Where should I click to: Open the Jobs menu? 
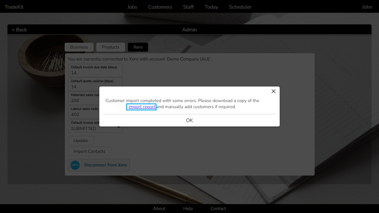pyautogui.click(x=132, y=7)
